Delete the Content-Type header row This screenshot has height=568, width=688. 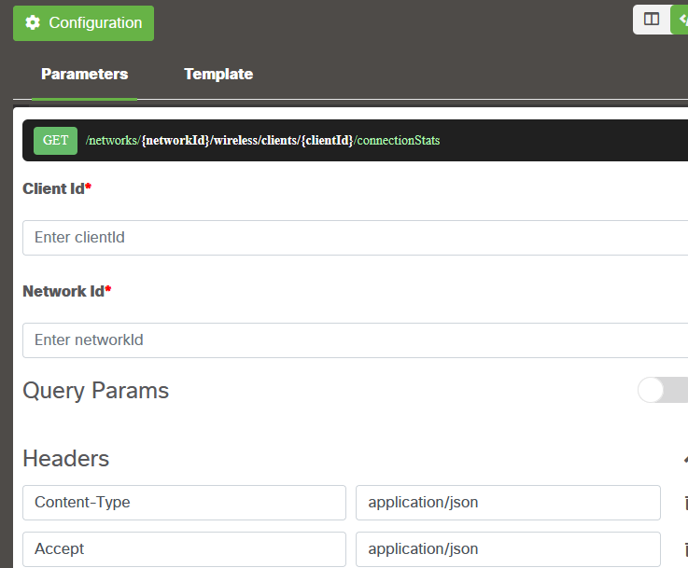point(684,503)
